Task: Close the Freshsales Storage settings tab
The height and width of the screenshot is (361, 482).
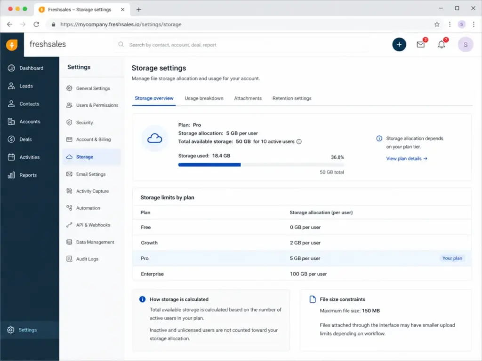Action: [123, 9]
